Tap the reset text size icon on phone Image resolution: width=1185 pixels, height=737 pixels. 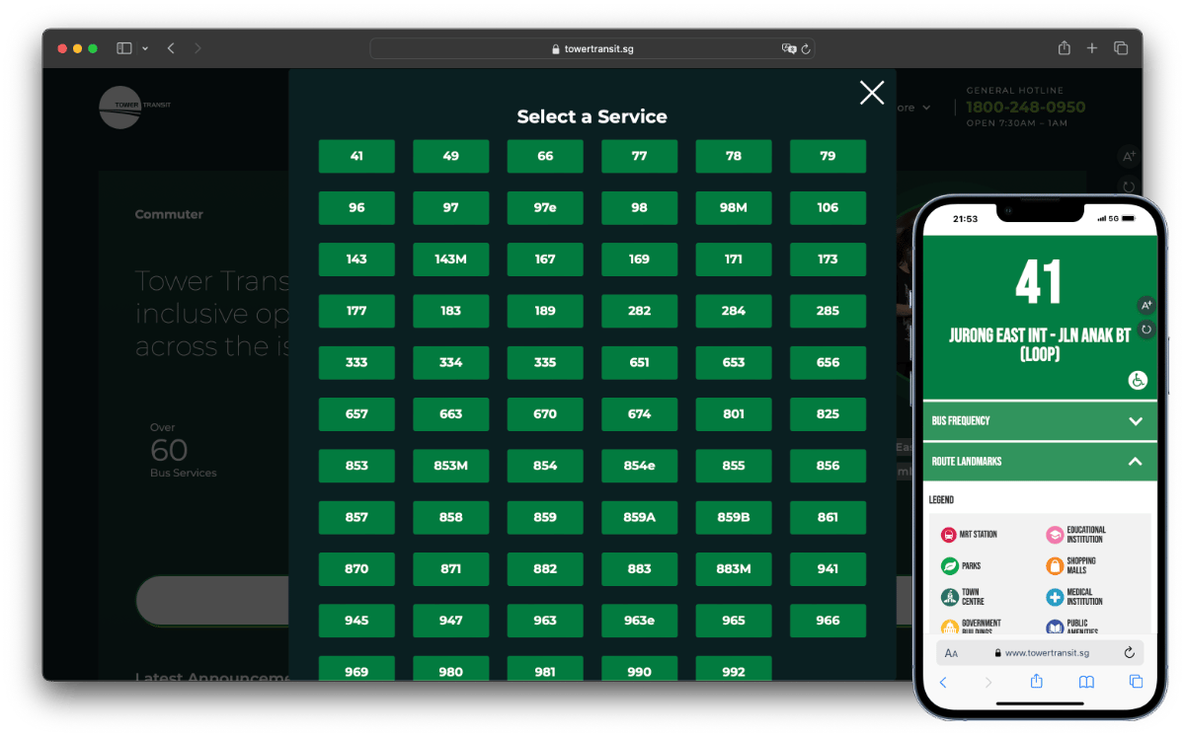click(1145, 330)
